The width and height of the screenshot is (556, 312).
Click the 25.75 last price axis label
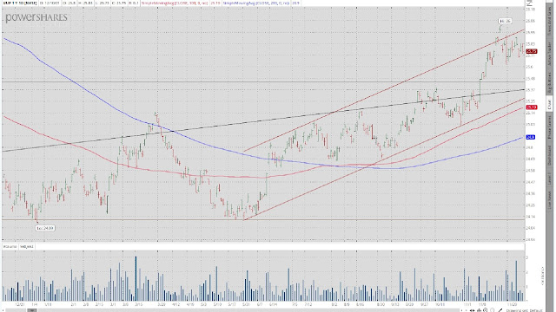click(x=531, y=51)
